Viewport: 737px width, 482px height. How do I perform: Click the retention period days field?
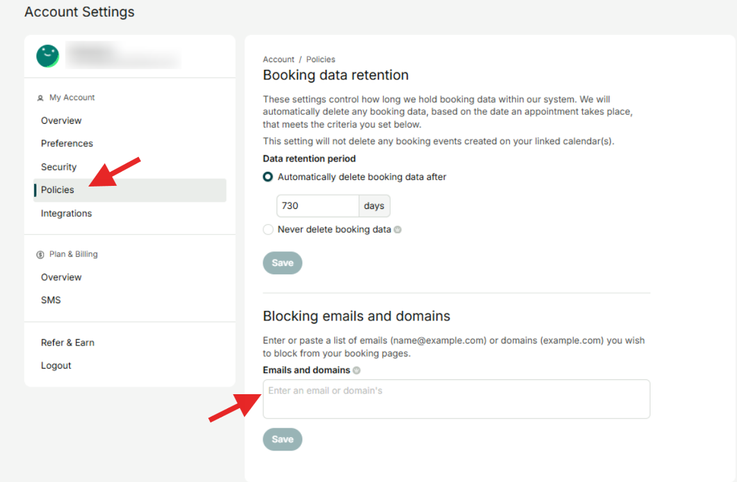pos(317,206)
